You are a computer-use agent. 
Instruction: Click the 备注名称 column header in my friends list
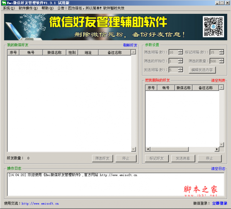click(x=114, y=53)
